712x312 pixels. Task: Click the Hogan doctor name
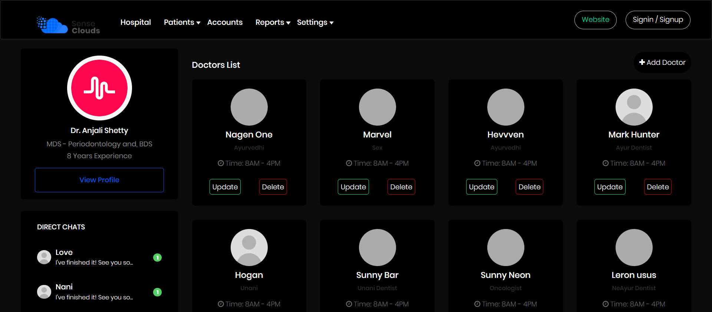coord(249,275)
